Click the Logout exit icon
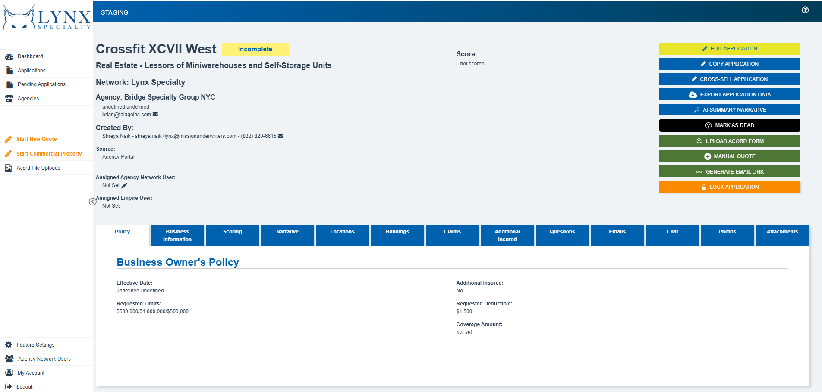This screenshot has width=822, height=392. (9, 387)
